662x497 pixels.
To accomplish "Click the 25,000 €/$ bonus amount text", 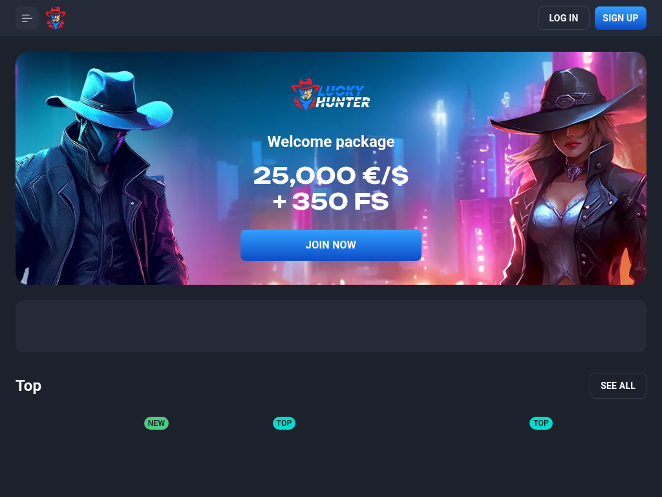I will (x=330, y=175).
